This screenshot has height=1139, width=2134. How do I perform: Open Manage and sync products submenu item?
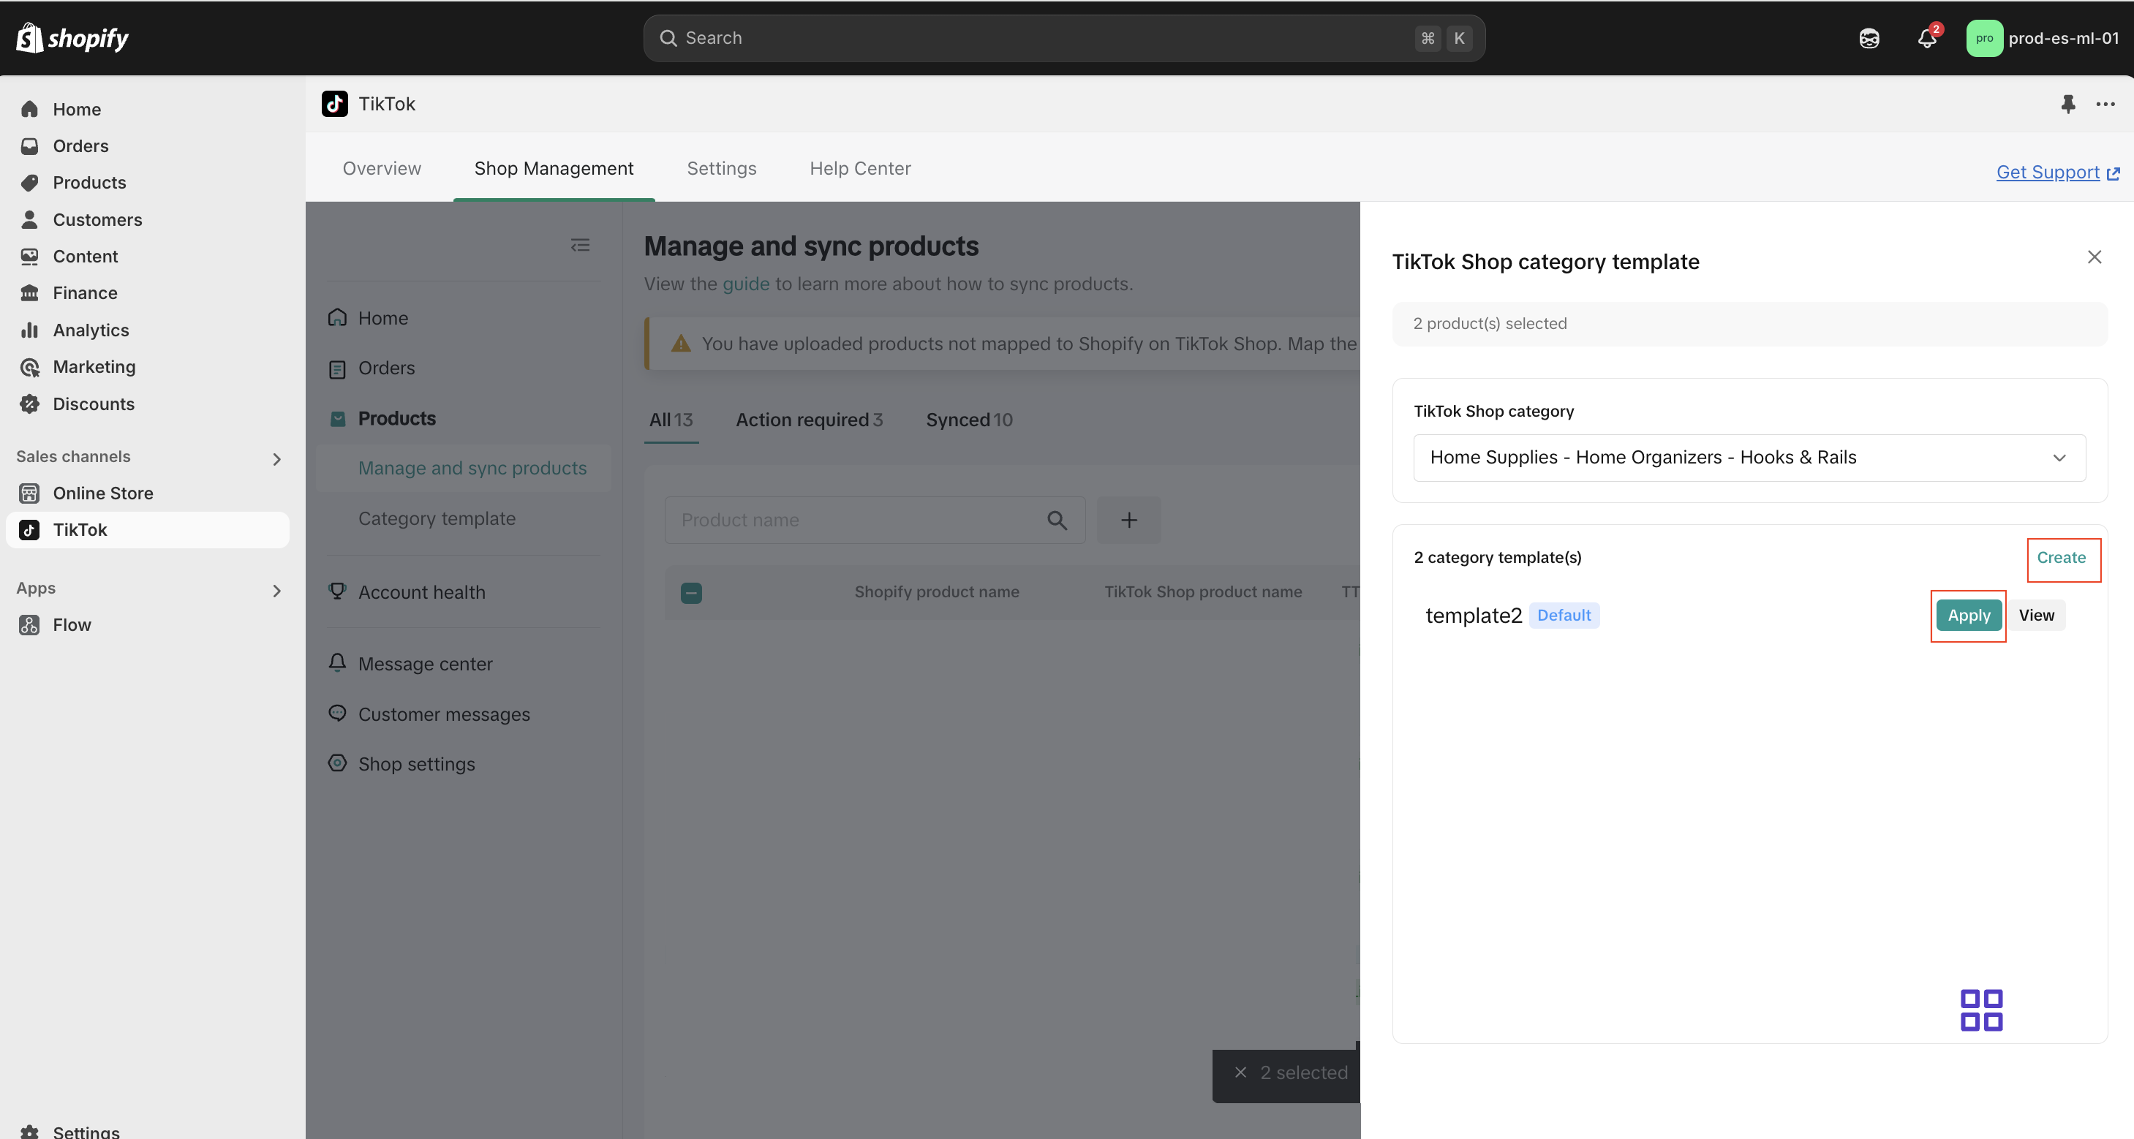[x=472, y=468]
